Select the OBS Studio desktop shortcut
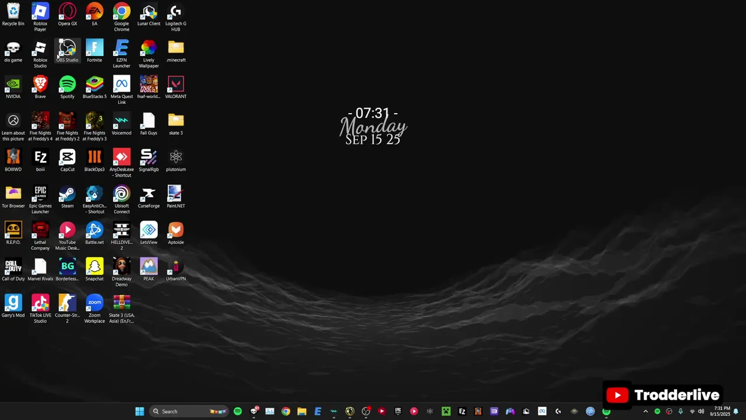746x420 pixels. [x=67, y=52]
